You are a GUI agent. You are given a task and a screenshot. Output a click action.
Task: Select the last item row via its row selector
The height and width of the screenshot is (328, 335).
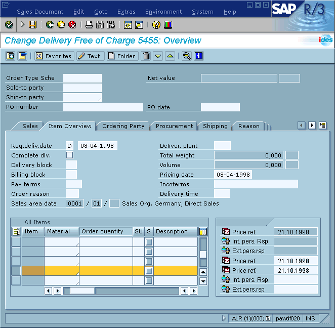click(16, 280)
